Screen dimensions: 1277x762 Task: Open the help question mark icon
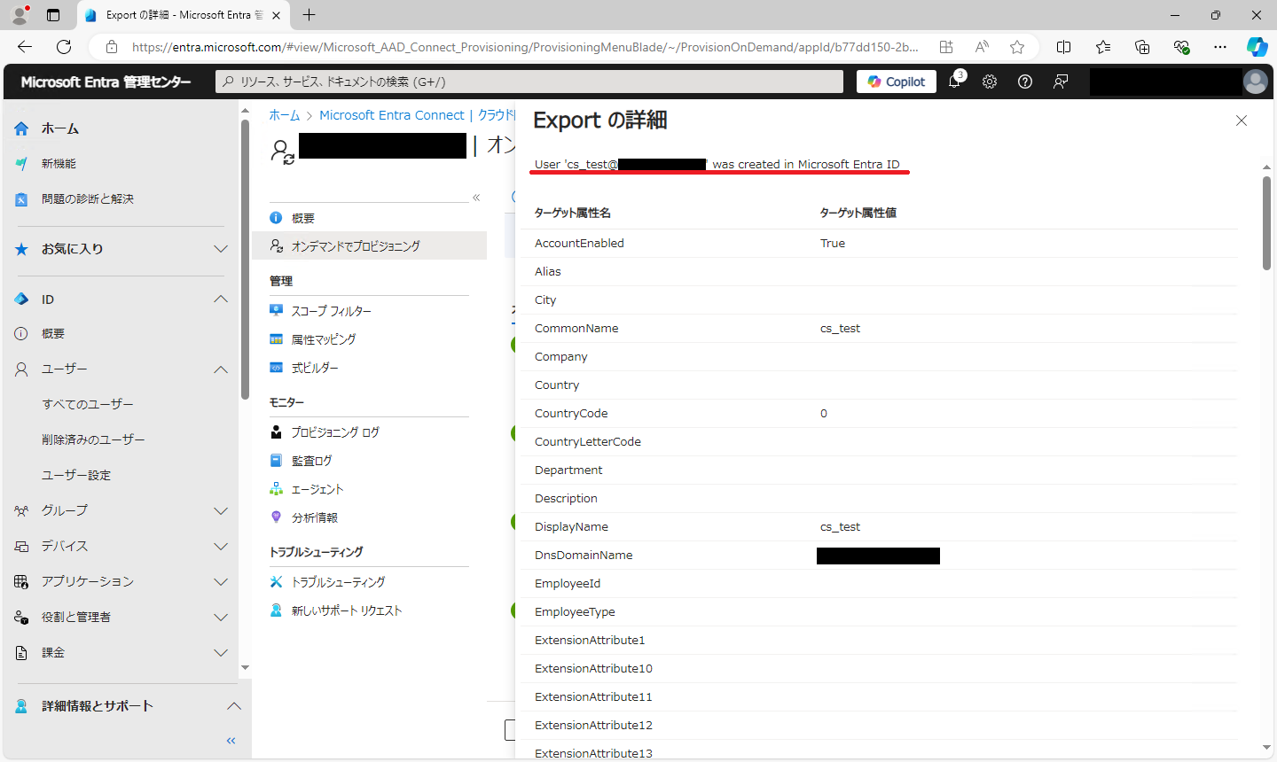(1025, 82)
